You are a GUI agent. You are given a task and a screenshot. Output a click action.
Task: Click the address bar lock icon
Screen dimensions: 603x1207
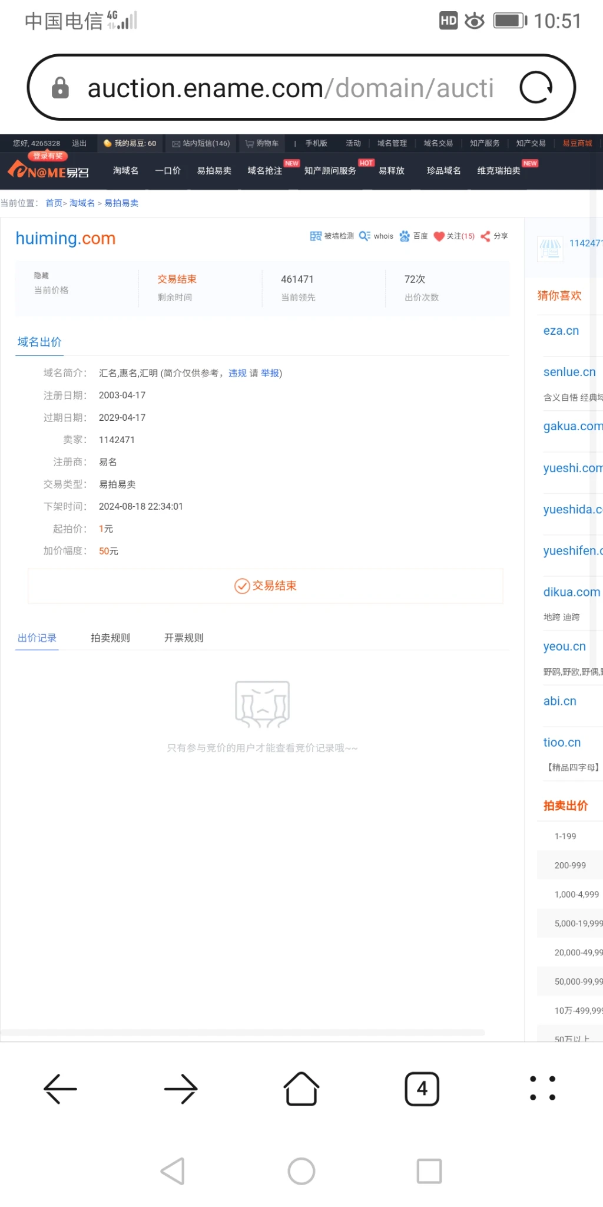pos(60,88)
